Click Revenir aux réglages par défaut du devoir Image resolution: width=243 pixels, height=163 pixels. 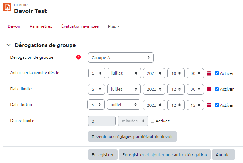tap(132, 137)
